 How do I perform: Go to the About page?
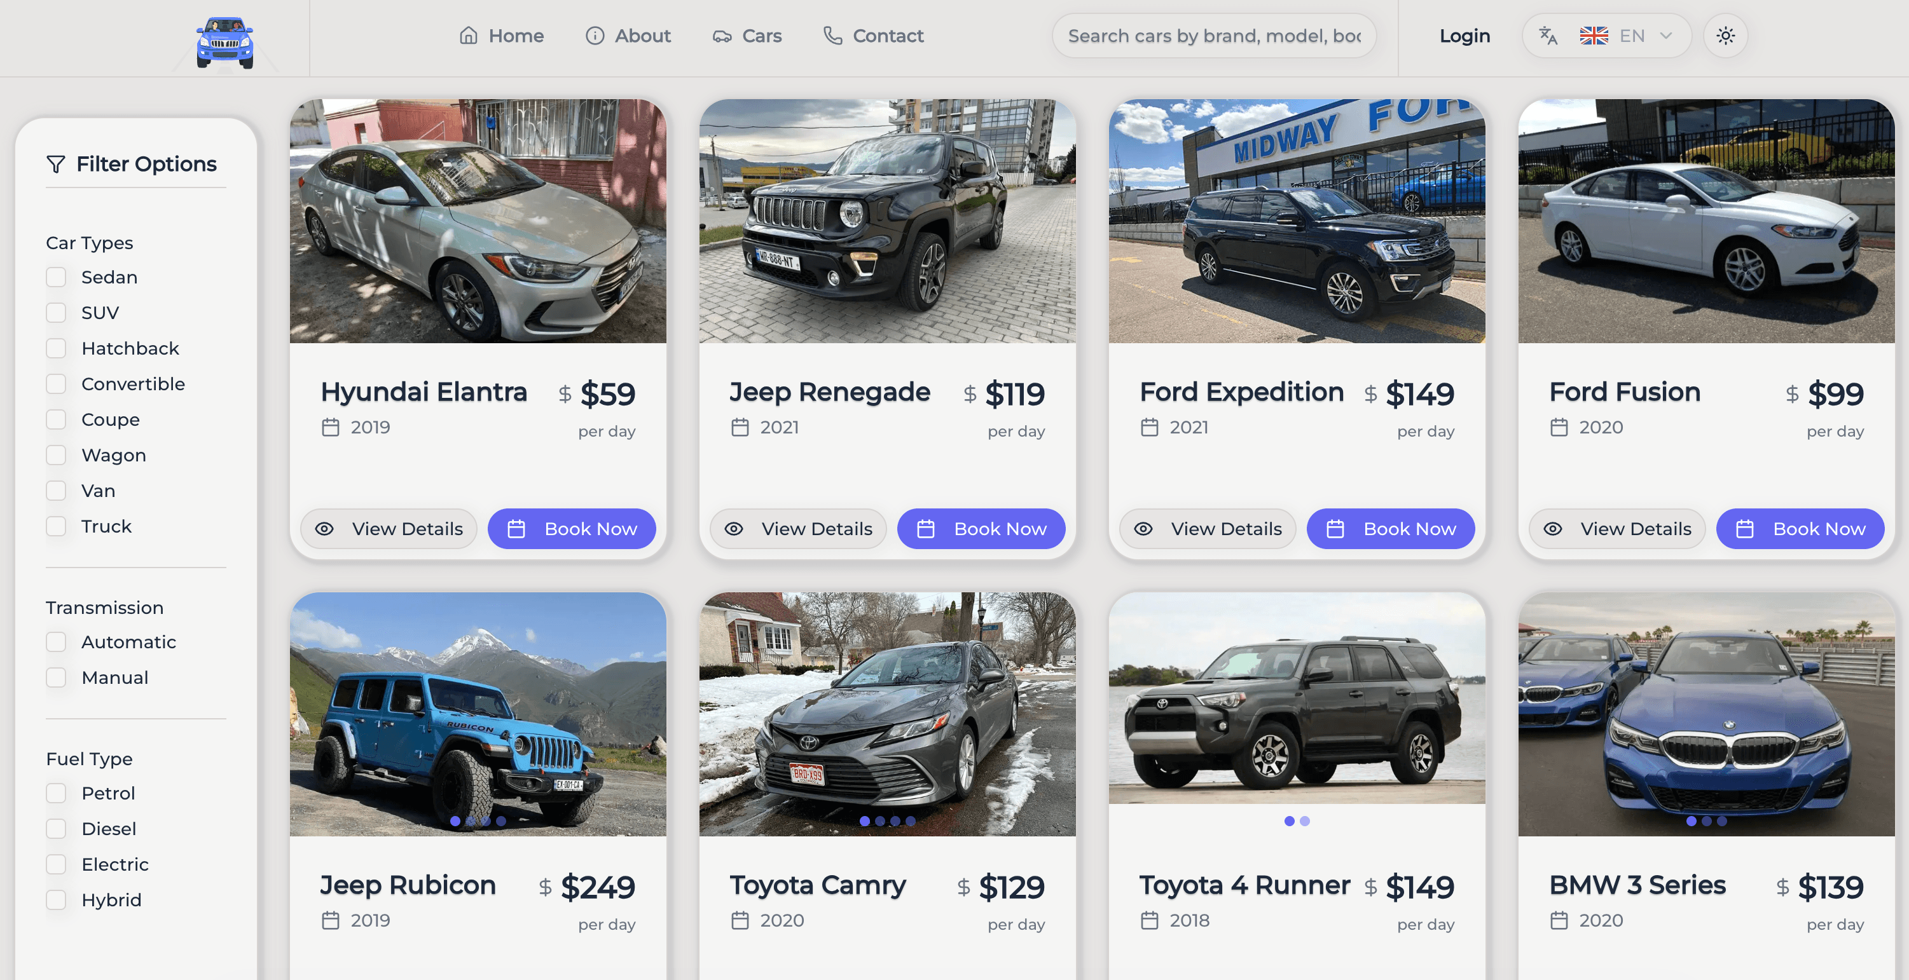coord(628,36)
